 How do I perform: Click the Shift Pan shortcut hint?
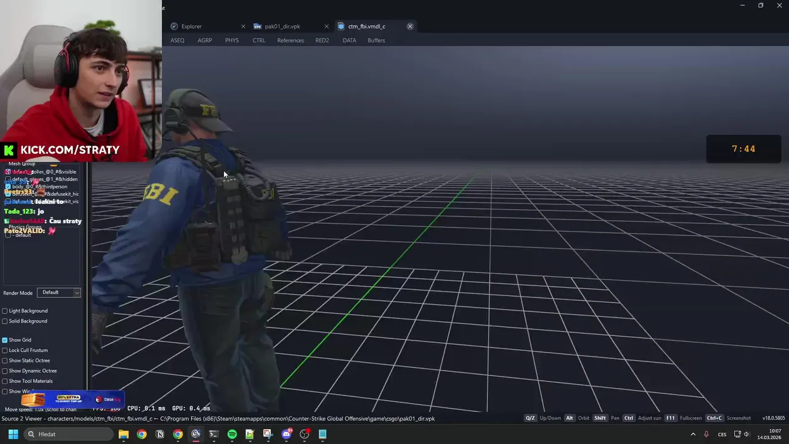607,418
